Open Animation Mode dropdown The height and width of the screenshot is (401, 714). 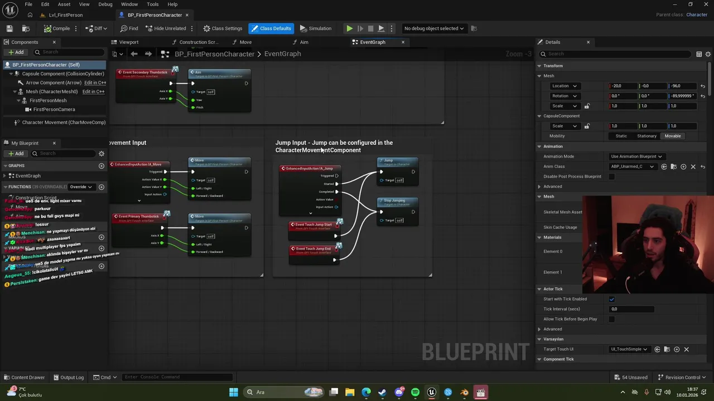(x=636, y=157)
